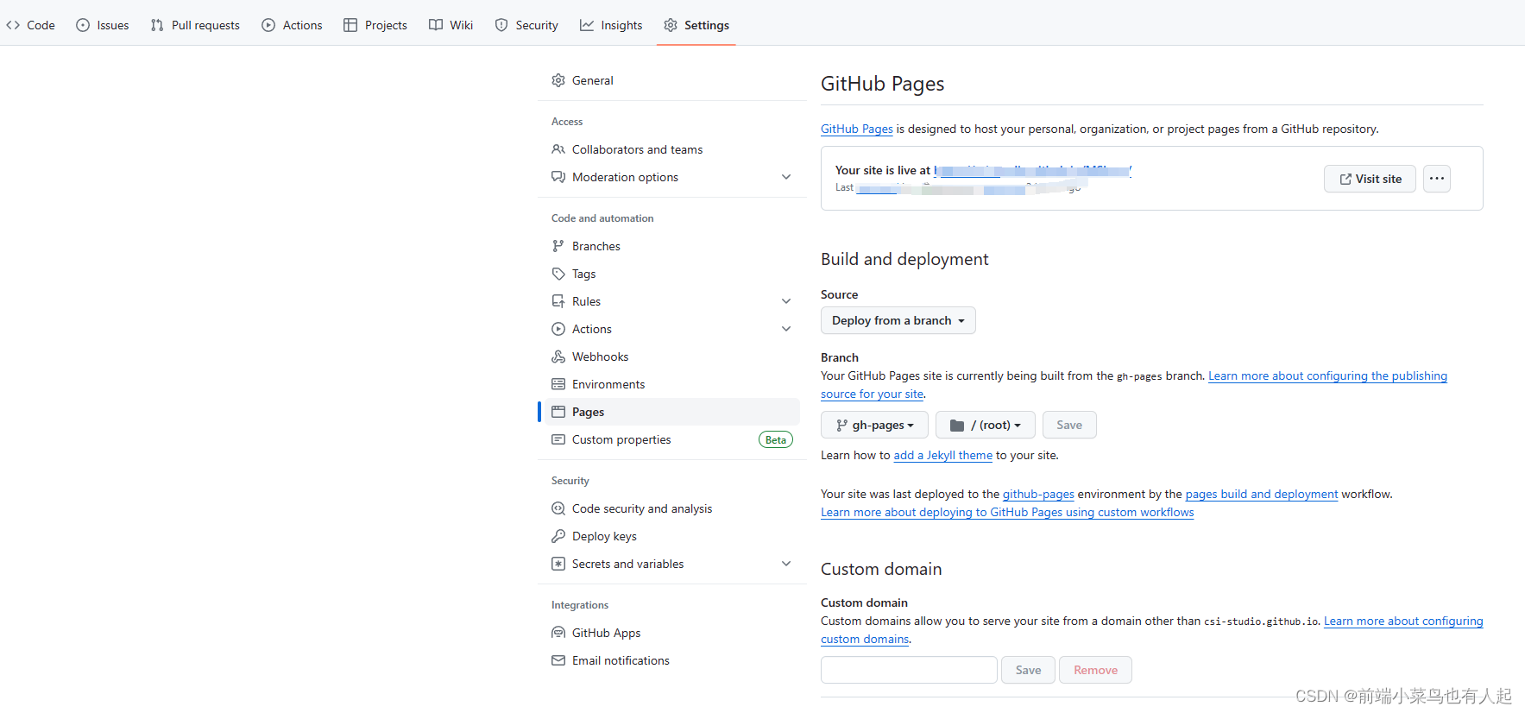The image size is (1525, 713).
Task: Open the Code tab
Action: click(30, 25)
